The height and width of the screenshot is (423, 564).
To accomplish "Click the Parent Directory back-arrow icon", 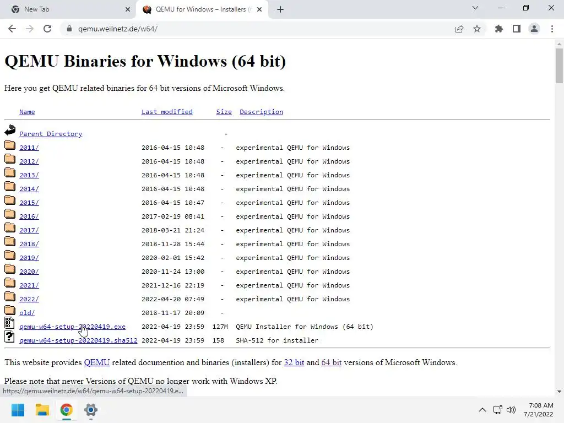I will [10, 130].
